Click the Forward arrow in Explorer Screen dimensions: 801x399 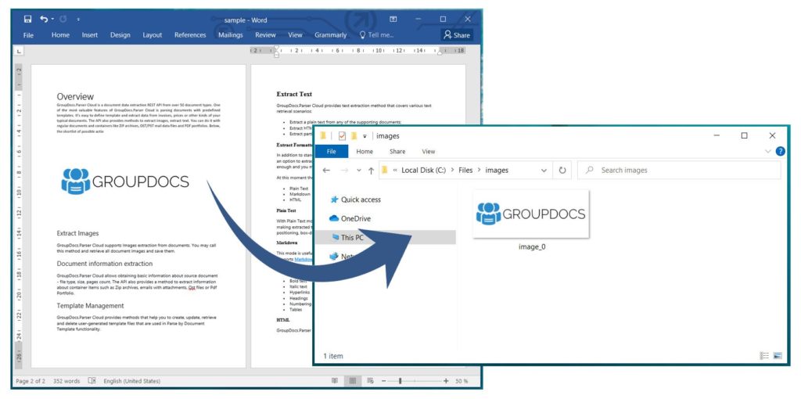coord(344,170)
